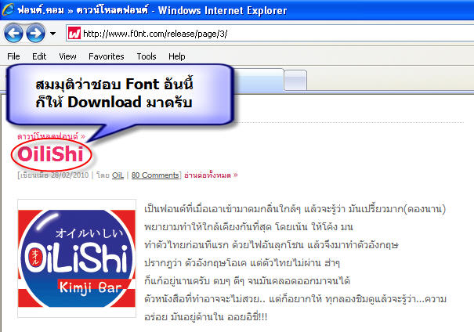Image resolution: width=474 pixels, height=332 pixels.
Task: Expand the Favorites menu
Action: coord(106,56)
